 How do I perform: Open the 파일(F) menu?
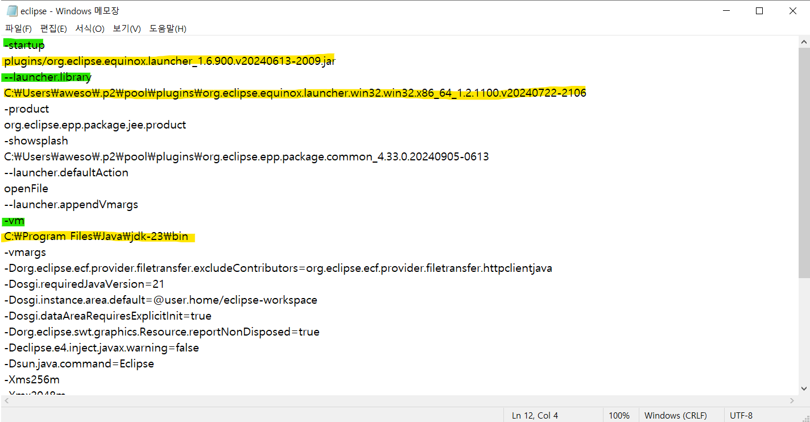[x=18, y=28]
